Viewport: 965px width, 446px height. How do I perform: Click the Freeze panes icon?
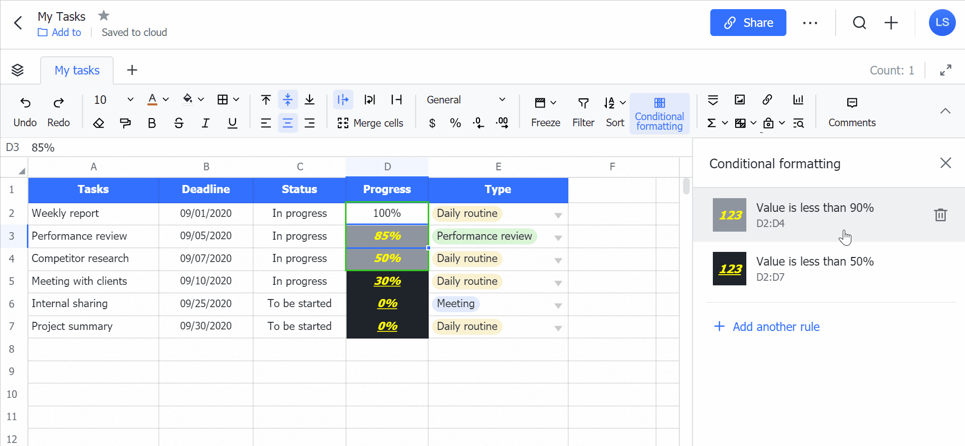(540, 103)
